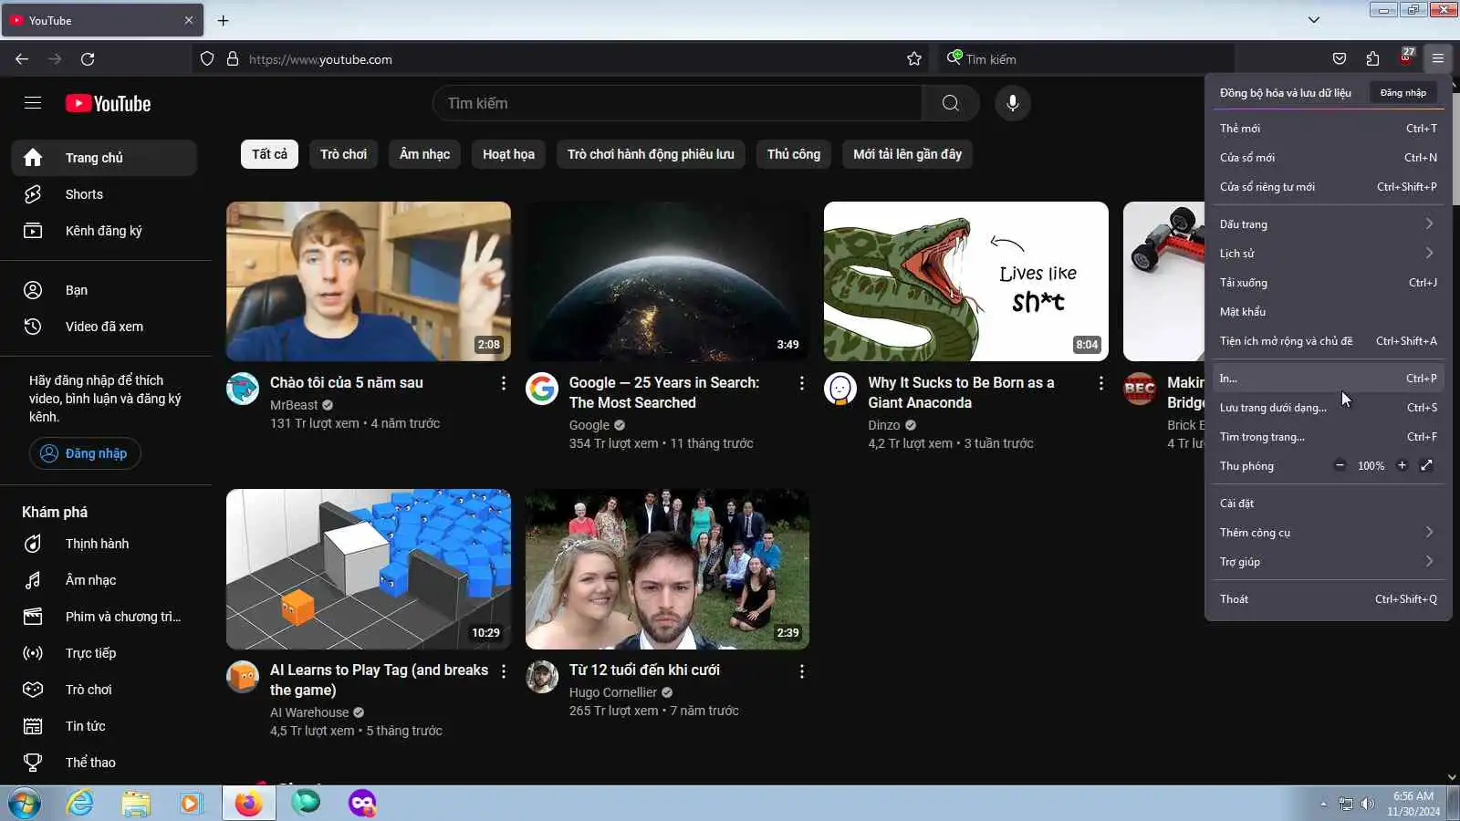1460x821 pixels.
Task: Click the YouTube logo
Action: click(109, 104)
